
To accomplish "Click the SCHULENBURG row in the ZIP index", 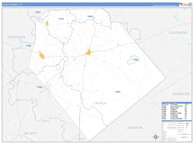I will (x=174, y=119).
